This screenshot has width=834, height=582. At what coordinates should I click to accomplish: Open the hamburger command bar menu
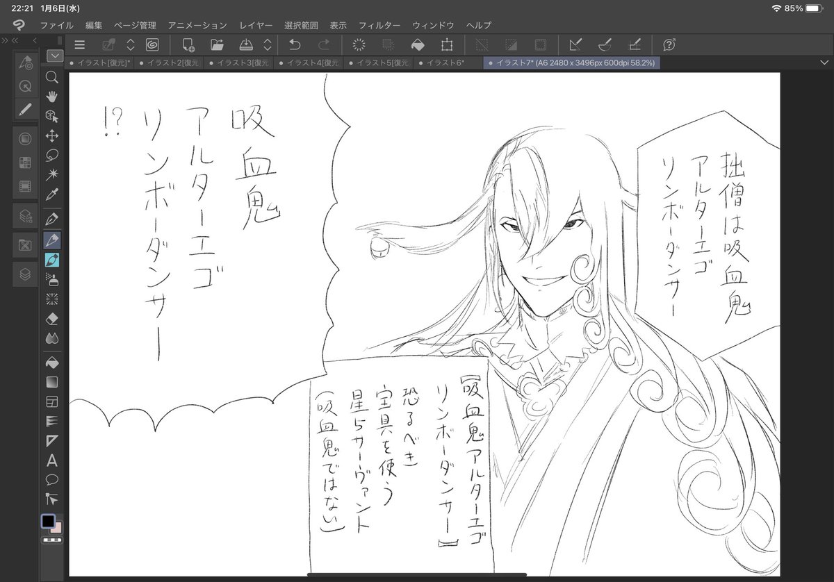click(80, 44)
